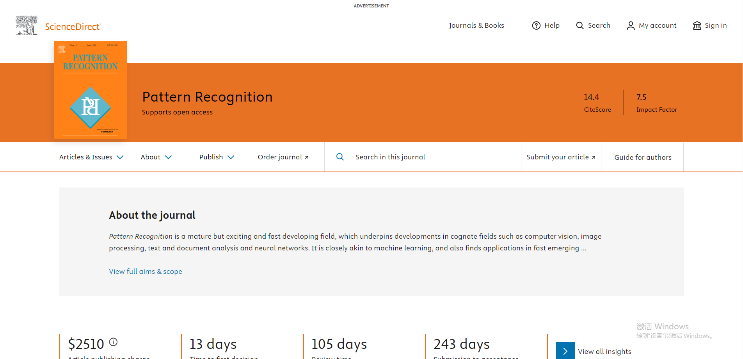The height and width of the screenshot is (359, 743).
Task: Click the Sign in institution icon
Action: coord(697,25)
